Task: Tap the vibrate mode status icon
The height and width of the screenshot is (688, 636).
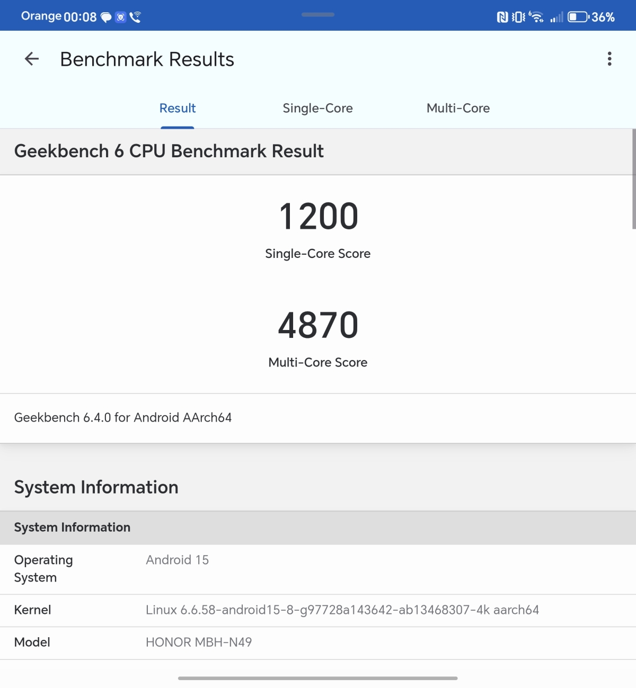Action: point(519,17)
